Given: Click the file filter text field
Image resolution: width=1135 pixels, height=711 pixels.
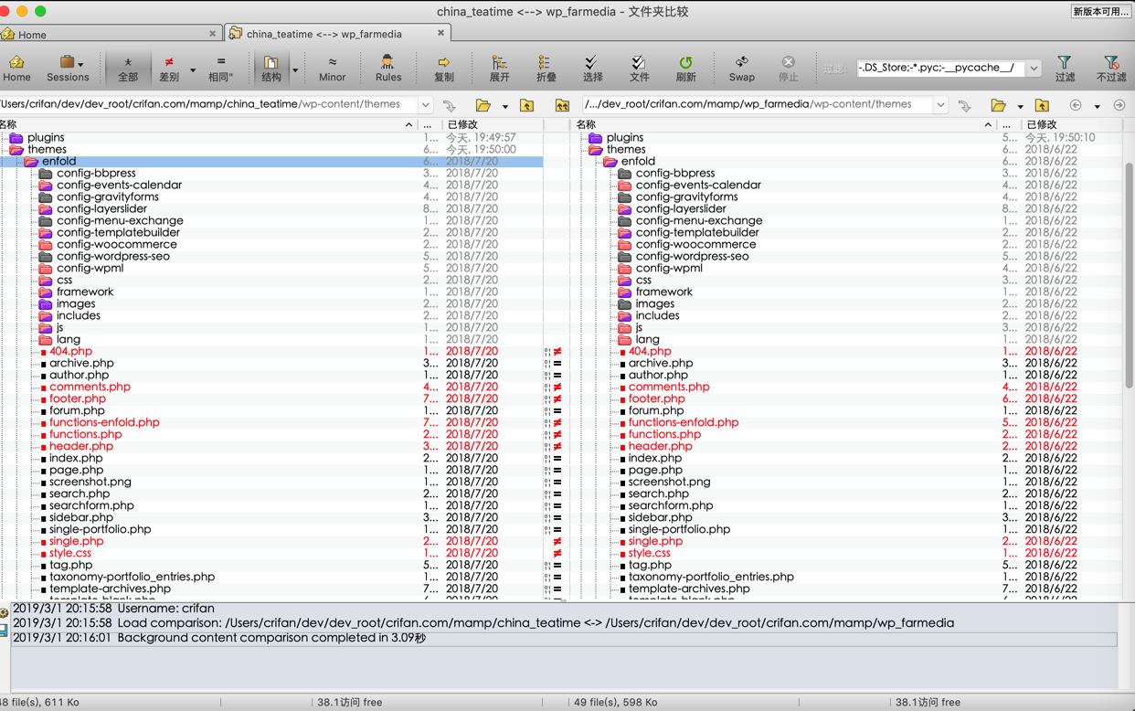Looking at the screenshot, I should coord(941,68).
